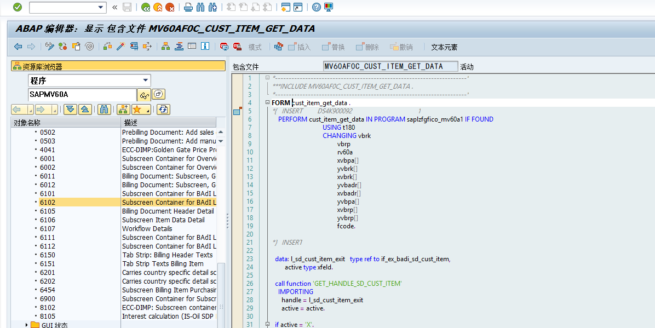Select tree row 4041 ECC-DIMP Golden Gate
The width and height of the screenshot is (655, 328).
[113, 149]
